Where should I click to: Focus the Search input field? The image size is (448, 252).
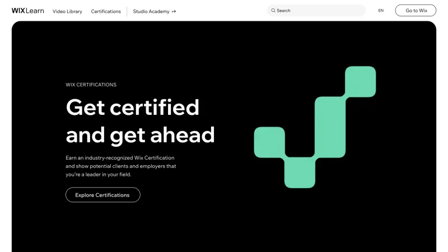pyautogui.click(x=316, y=11)
